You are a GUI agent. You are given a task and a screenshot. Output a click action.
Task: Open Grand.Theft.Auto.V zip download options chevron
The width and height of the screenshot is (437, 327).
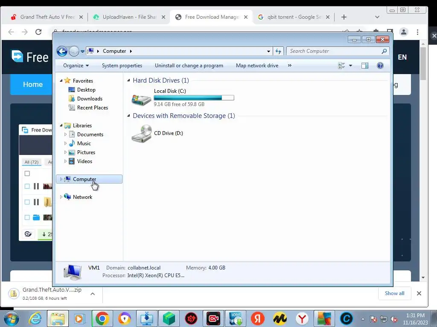click(x=93, y=294)
